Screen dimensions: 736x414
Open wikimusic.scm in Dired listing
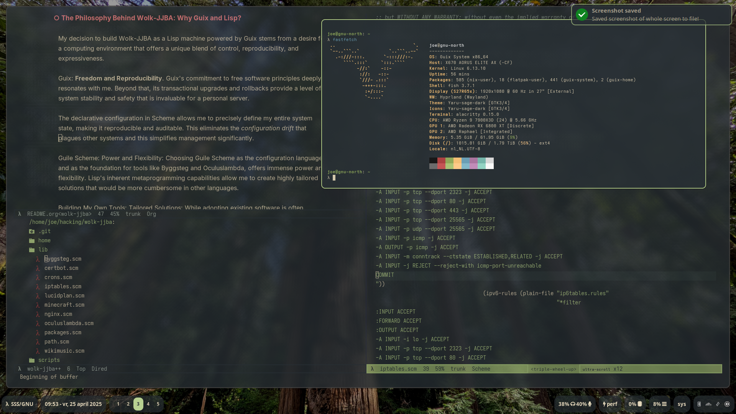point(64,351)
